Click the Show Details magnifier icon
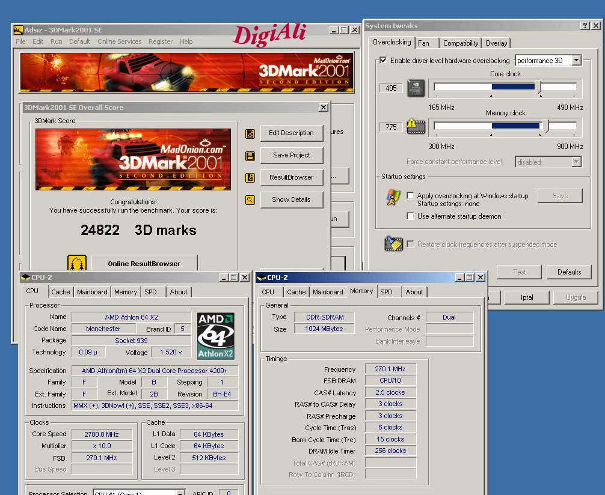This screenshot has height=495, width=605. [250, 199]
